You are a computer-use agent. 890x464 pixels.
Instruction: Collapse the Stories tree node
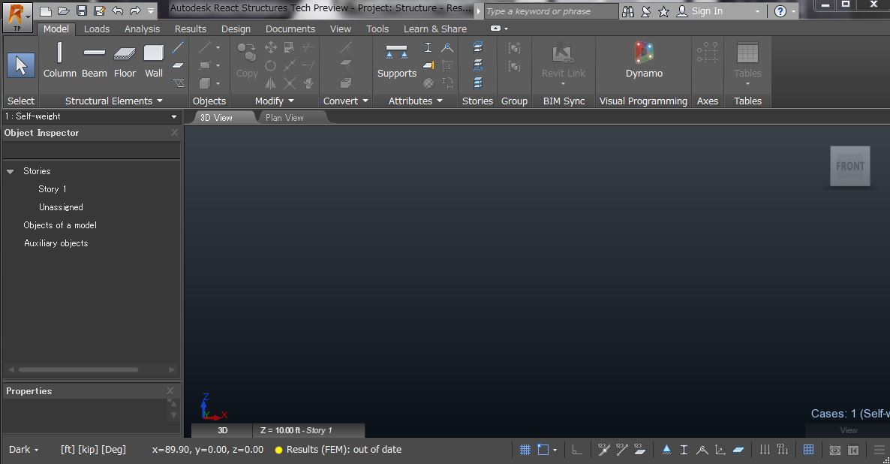[x=11, y=171]
